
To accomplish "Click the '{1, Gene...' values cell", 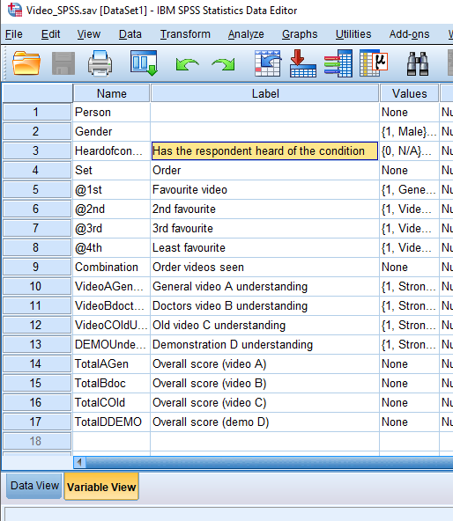I will pos(409,189).
